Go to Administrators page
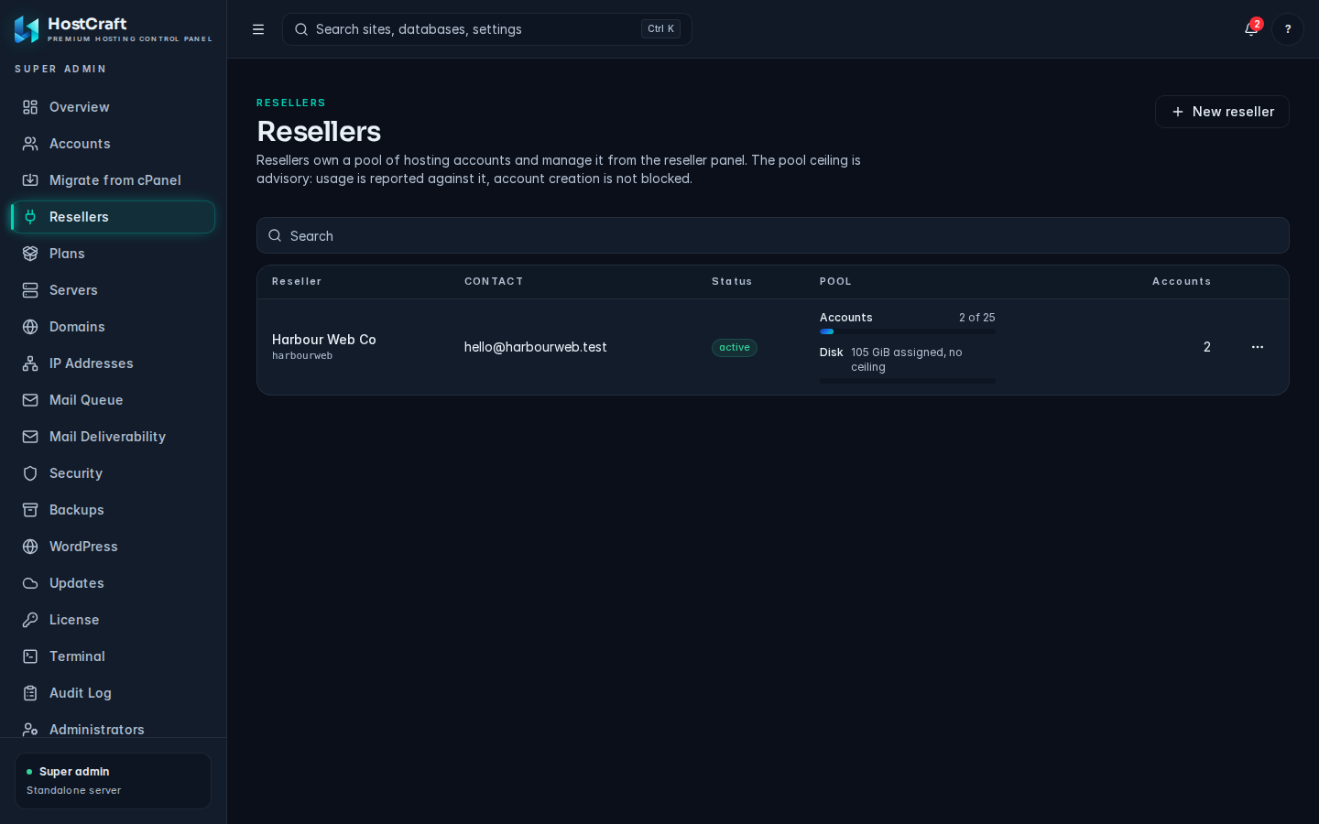Image resolution: width=1319 pixels, height=824 pixels. pyautogui.click(x=113, y=729)
